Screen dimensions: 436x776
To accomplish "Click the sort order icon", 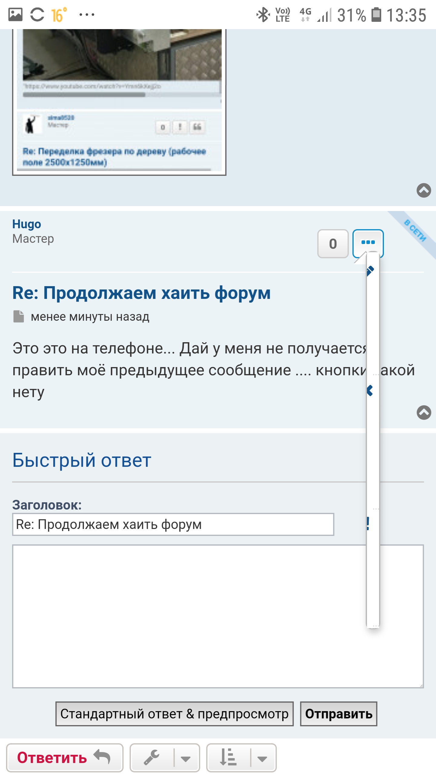I will click(x=228, y=757).
